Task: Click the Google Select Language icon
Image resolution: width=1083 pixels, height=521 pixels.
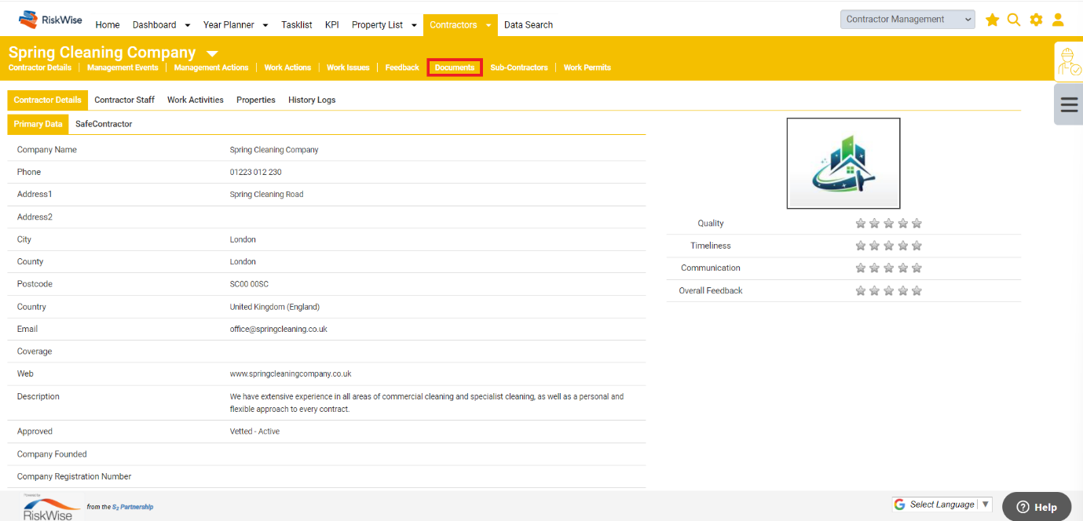Action: [x=899, y=505]
